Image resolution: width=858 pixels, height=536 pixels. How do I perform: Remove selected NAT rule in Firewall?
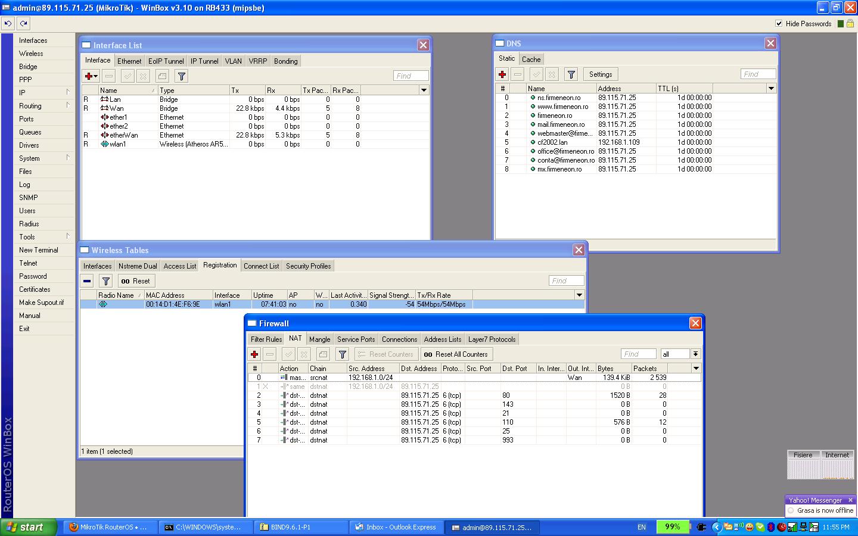pos(270,354)
